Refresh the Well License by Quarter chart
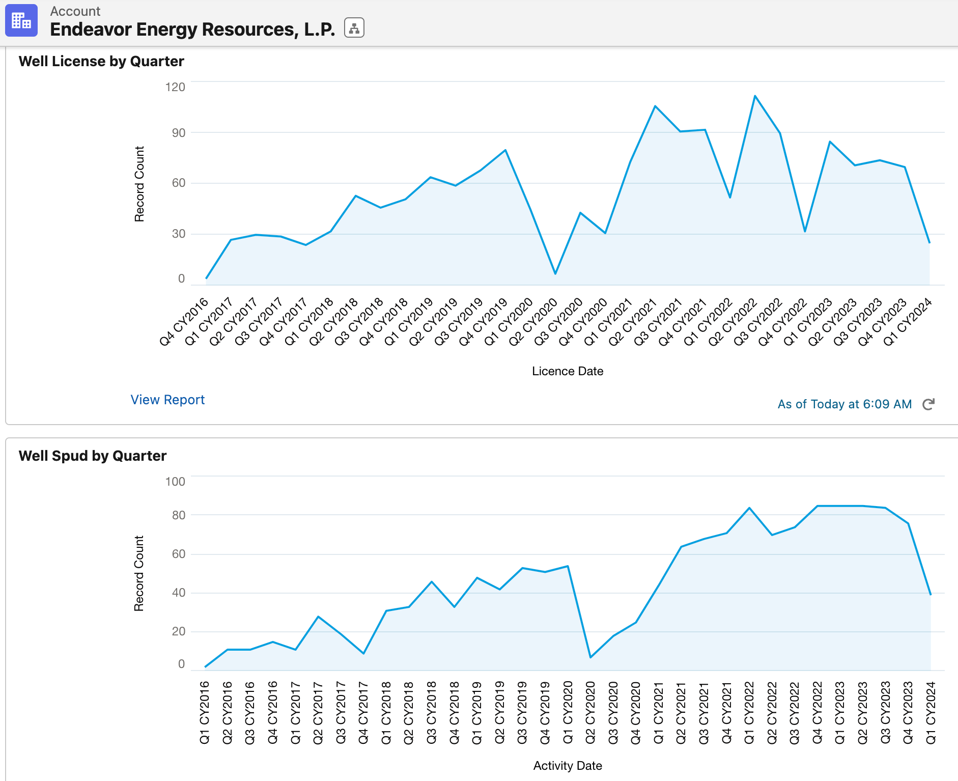This screenshot has width=958, height=781. [929, 404]
